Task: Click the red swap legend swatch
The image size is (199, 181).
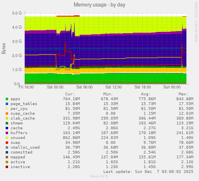Action: [x=7, y=143]
